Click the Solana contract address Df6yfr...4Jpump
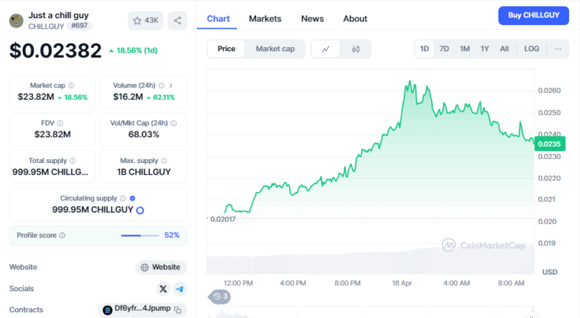The image size is (580, 318). [x=142, y=309]
